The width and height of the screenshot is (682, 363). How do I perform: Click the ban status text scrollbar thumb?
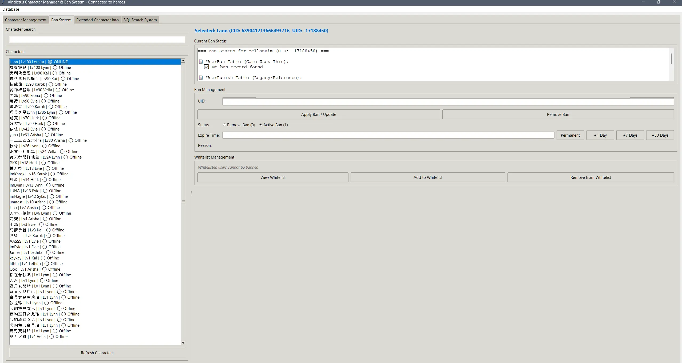(671, 59)
